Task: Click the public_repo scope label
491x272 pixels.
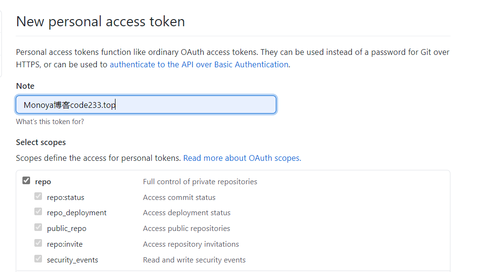Action: 66,229
